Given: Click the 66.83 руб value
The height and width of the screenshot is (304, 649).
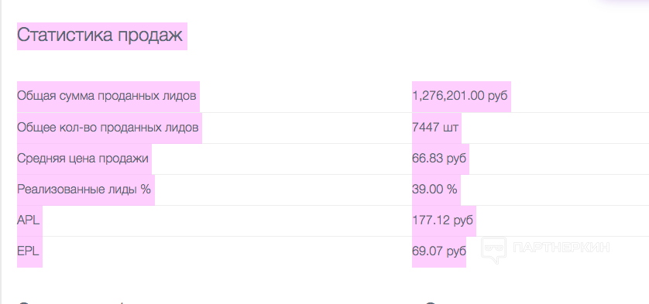Looking at the screenshot, I should click(439, 159).
